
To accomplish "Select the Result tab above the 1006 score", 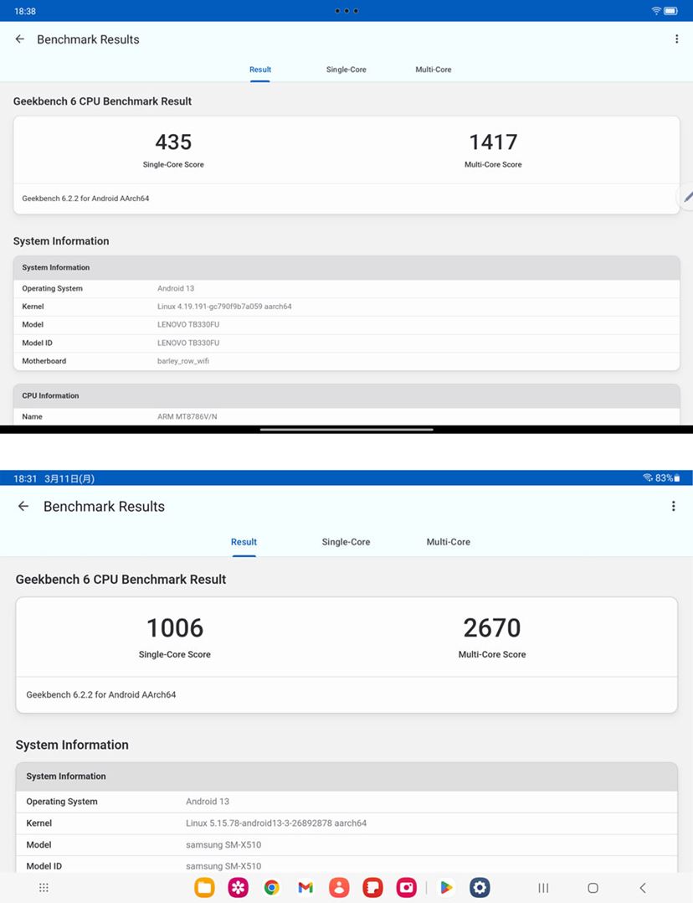I will point(244,542).
